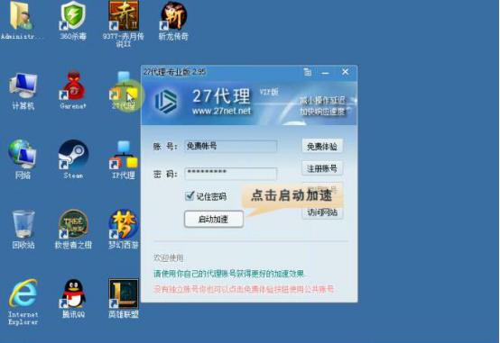Click the 访问网站 button
The image size is (500, 343).
[x=322, y=212]
